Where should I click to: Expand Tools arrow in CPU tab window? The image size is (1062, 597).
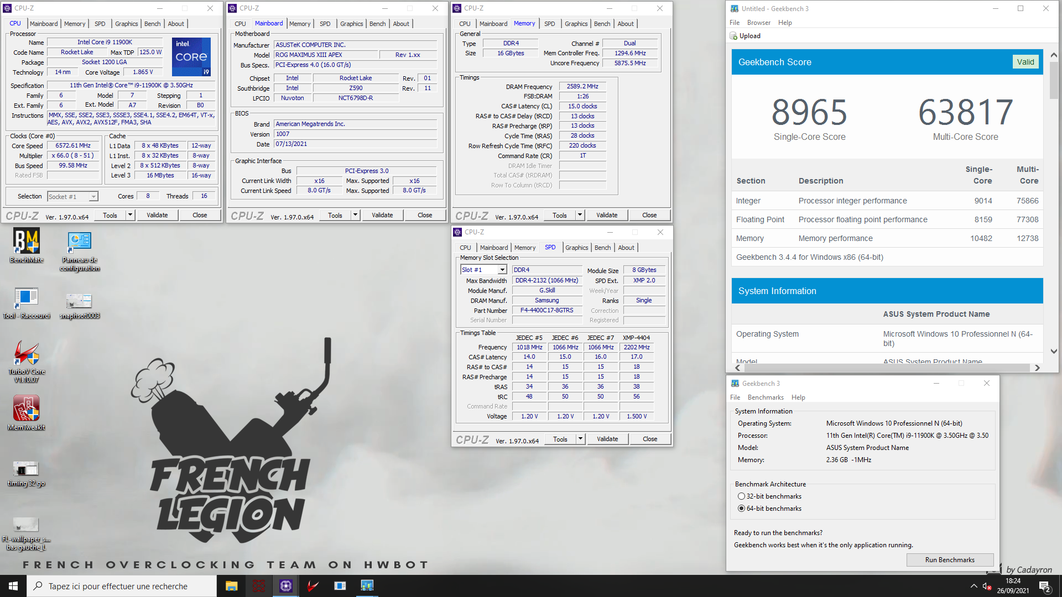tap(131, 215)
